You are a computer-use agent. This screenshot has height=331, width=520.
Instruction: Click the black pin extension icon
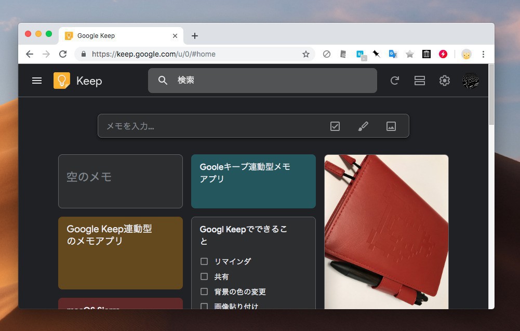(x=377, y=54)
